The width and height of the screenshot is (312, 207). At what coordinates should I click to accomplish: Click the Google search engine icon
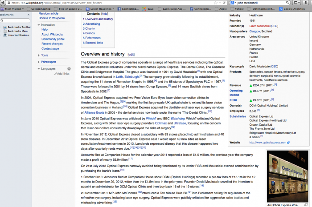[x=232, y=3]
